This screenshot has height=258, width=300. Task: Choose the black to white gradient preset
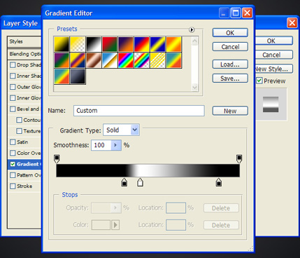pyautogui.click(x=94, y=44)
